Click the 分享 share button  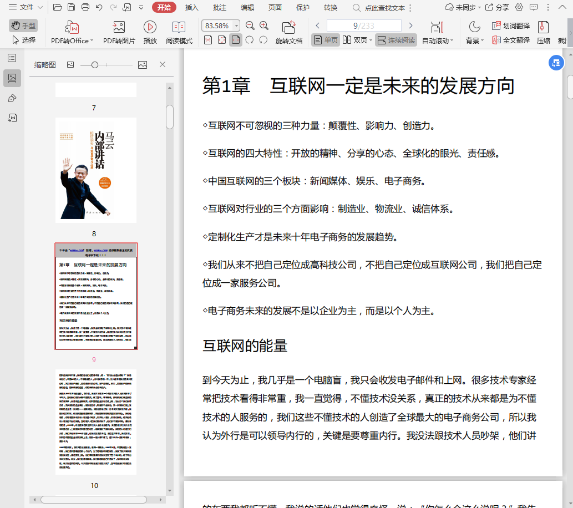click(x=497, y=7)
